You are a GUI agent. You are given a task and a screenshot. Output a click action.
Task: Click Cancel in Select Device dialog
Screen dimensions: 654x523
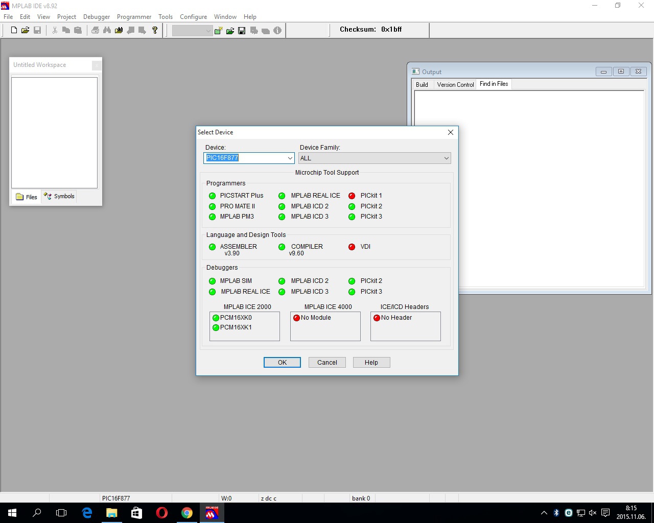(327, 363)
